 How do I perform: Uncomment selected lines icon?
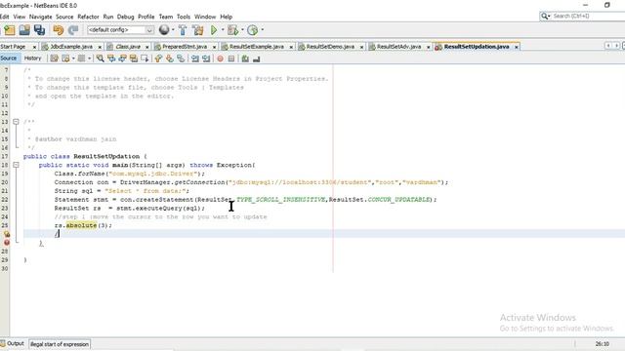[256, 58]
